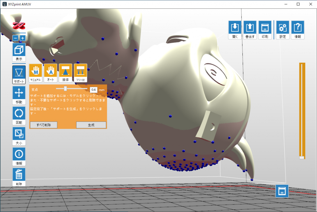
Task: Select the 大小 (scale) tool
Action: 19,136
